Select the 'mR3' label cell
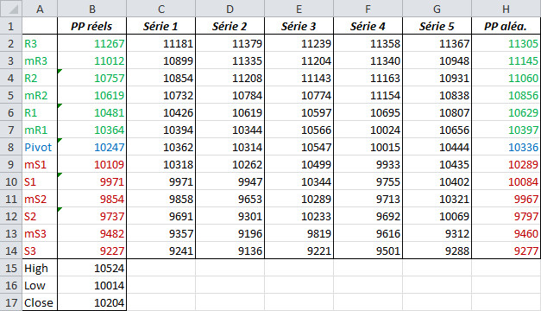 pyautogui.click(x=40, y=60)
